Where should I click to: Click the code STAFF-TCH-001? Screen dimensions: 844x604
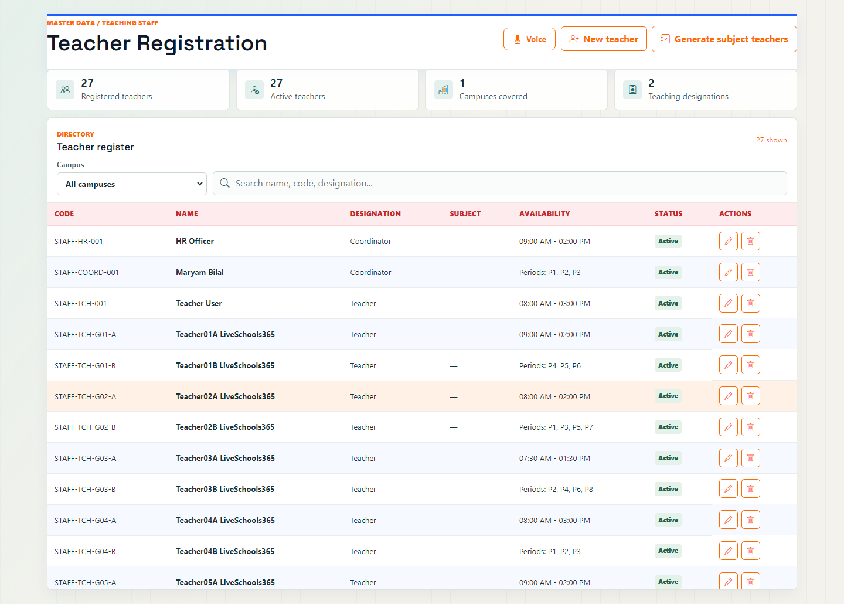coord(81,303)
